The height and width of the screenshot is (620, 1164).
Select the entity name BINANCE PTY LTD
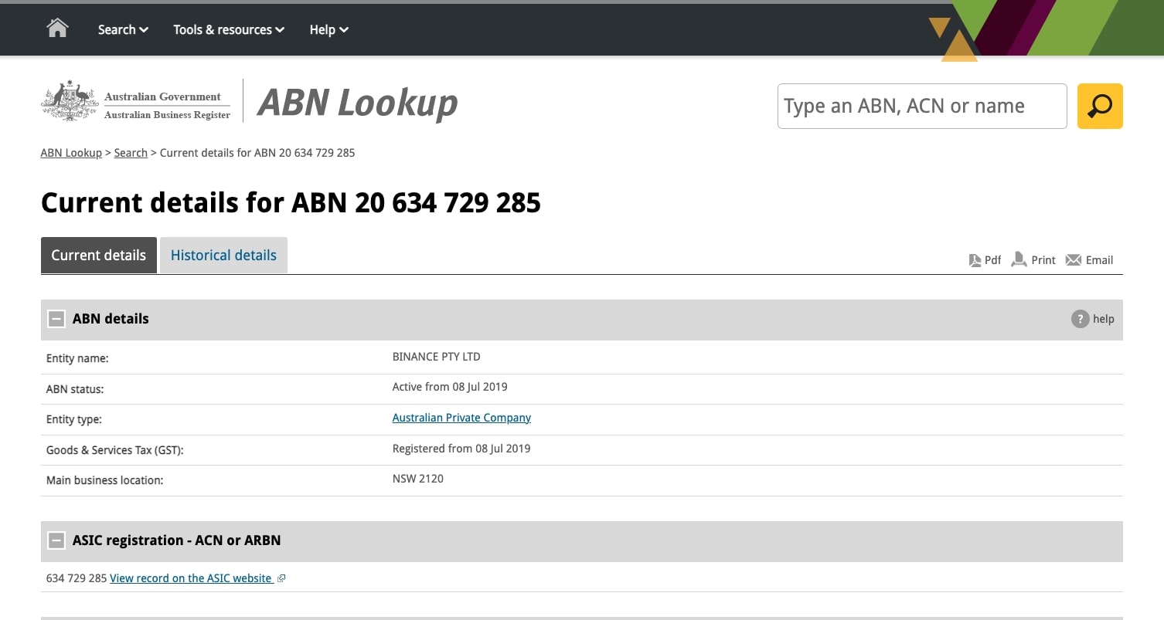436,357
